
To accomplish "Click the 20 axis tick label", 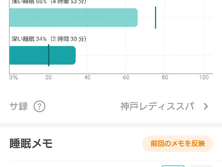I will coord(48,77).
